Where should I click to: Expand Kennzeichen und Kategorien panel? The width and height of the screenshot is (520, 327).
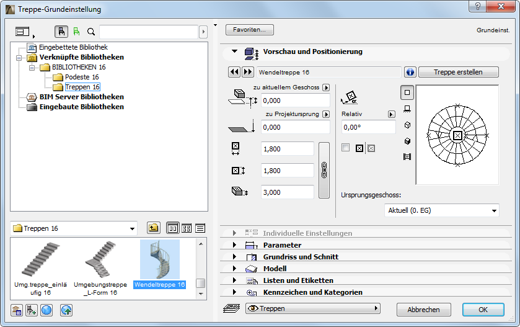[x=234, y=292]
